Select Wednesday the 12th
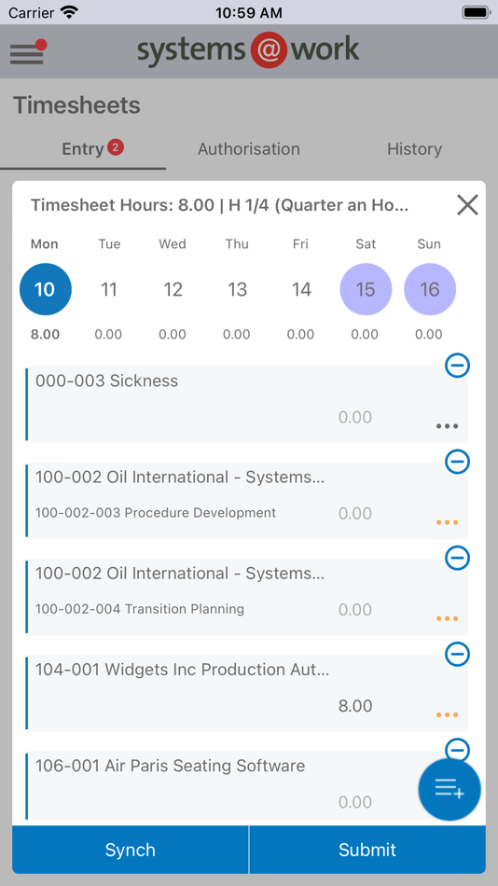 tap(173, 289)
